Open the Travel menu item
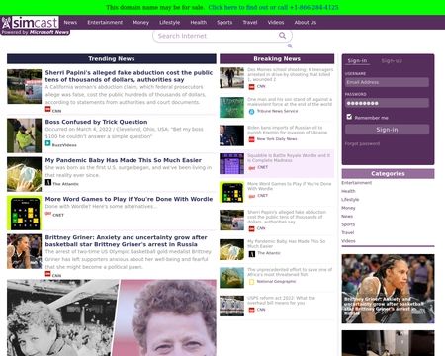Viewport: 445px width, 356px height. coord(250,22)
